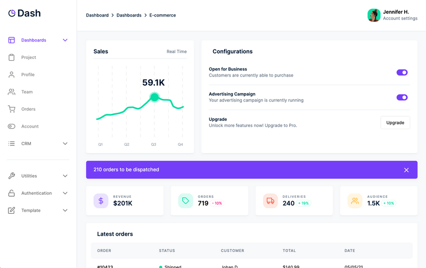Click the Audience users icon
Screen dimensions: 426x268
pos(355,200)
